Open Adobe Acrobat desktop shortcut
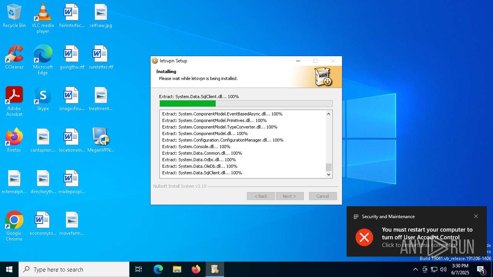 (x=14, y=102)
